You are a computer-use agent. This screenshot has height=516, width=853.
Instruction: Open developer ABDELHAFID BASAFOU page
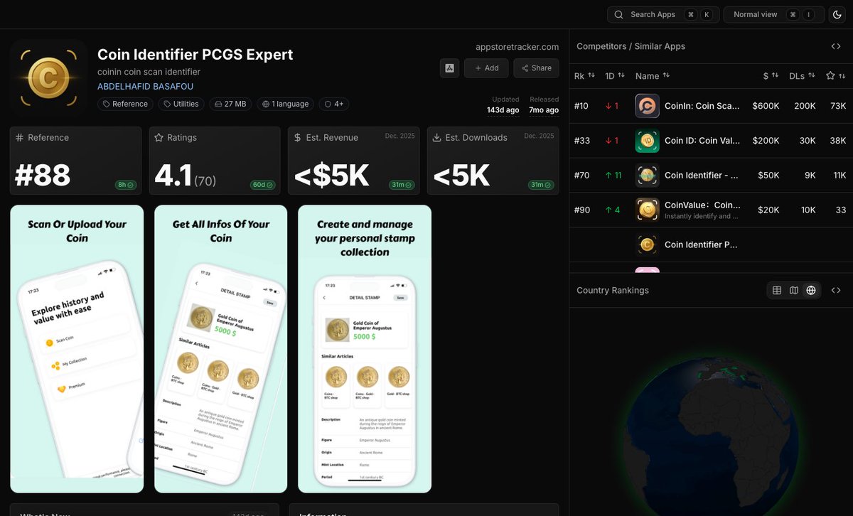145,87
